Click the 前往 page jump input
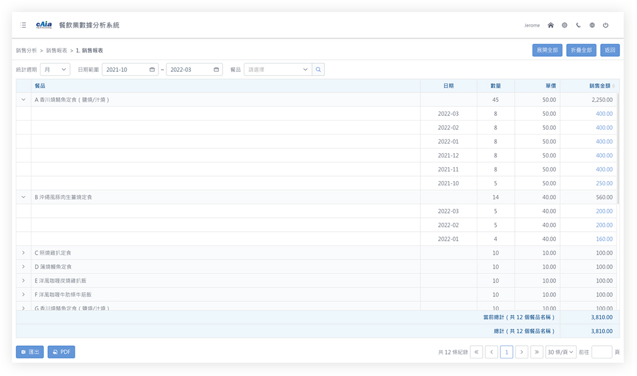 602,352
